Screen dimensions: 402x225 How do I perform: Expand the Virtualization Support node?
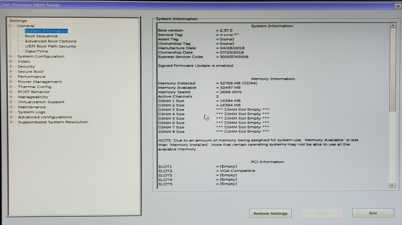(x=11, y=102)
